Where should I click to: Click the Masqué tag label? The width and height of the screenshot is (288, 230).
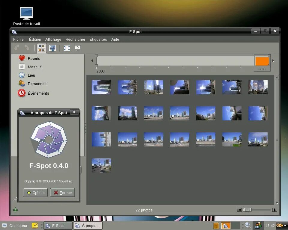click(x=35, y=67)
